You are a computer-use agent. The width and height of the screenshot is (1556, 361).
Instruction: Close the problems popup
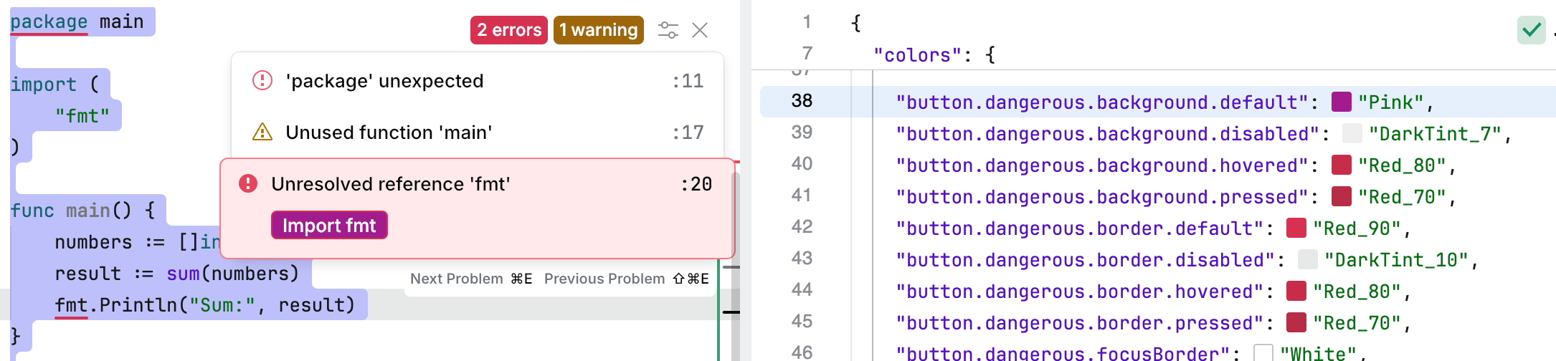point(700,30)
